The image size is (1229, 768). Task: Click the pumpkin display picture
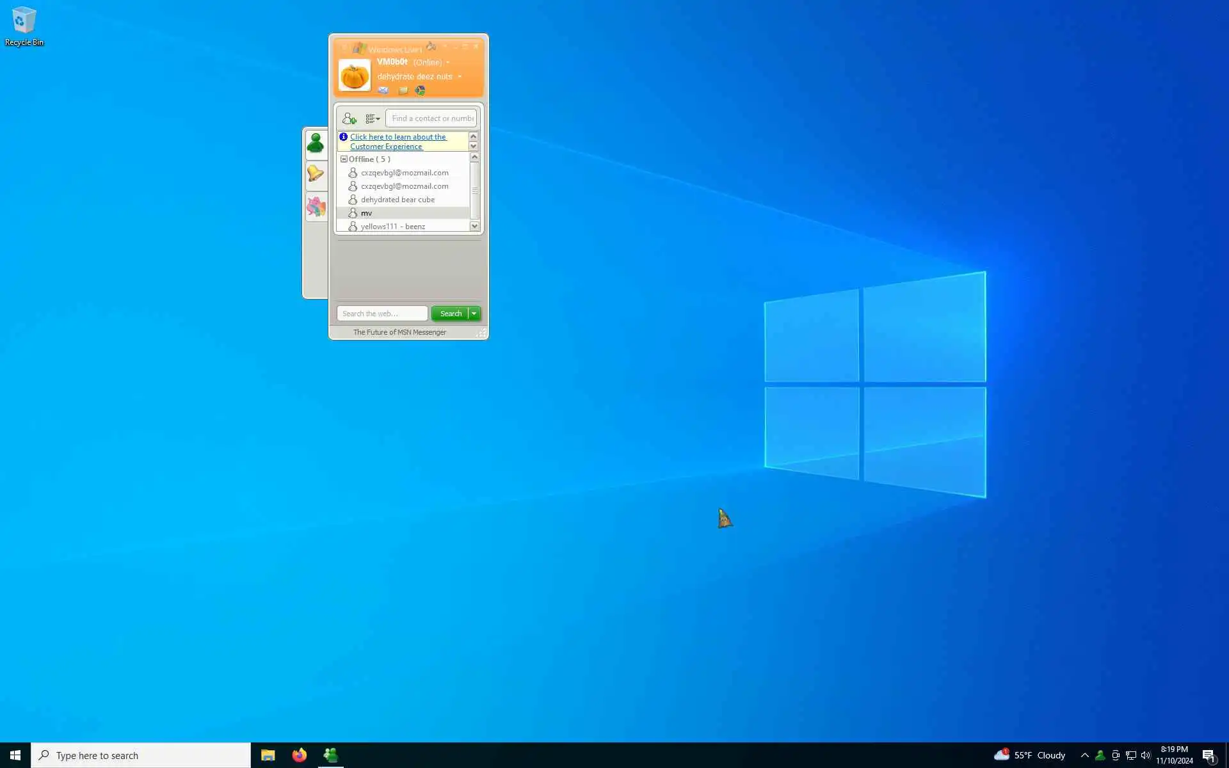click(354, 76)
